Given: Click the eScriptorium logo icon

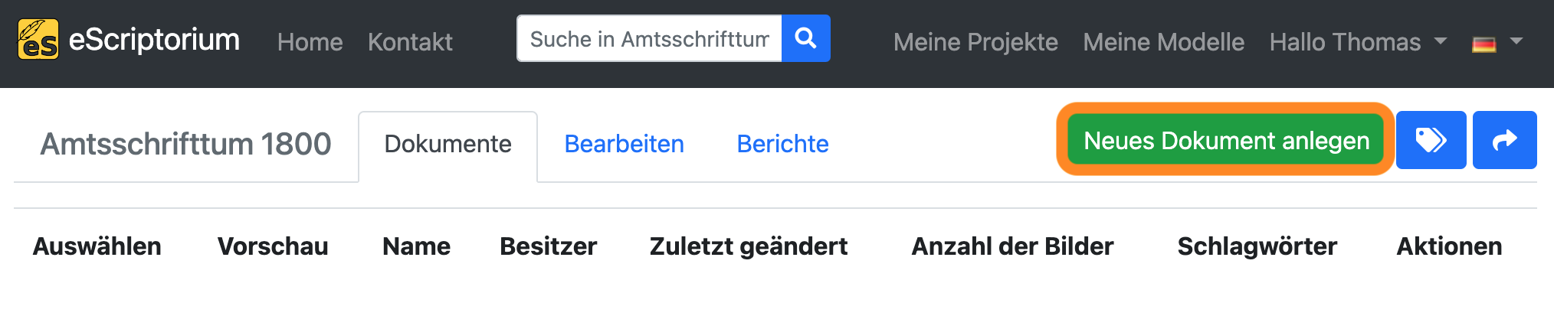Looking at the screenshot, I should pyautogui.click(x=38, y=39).
